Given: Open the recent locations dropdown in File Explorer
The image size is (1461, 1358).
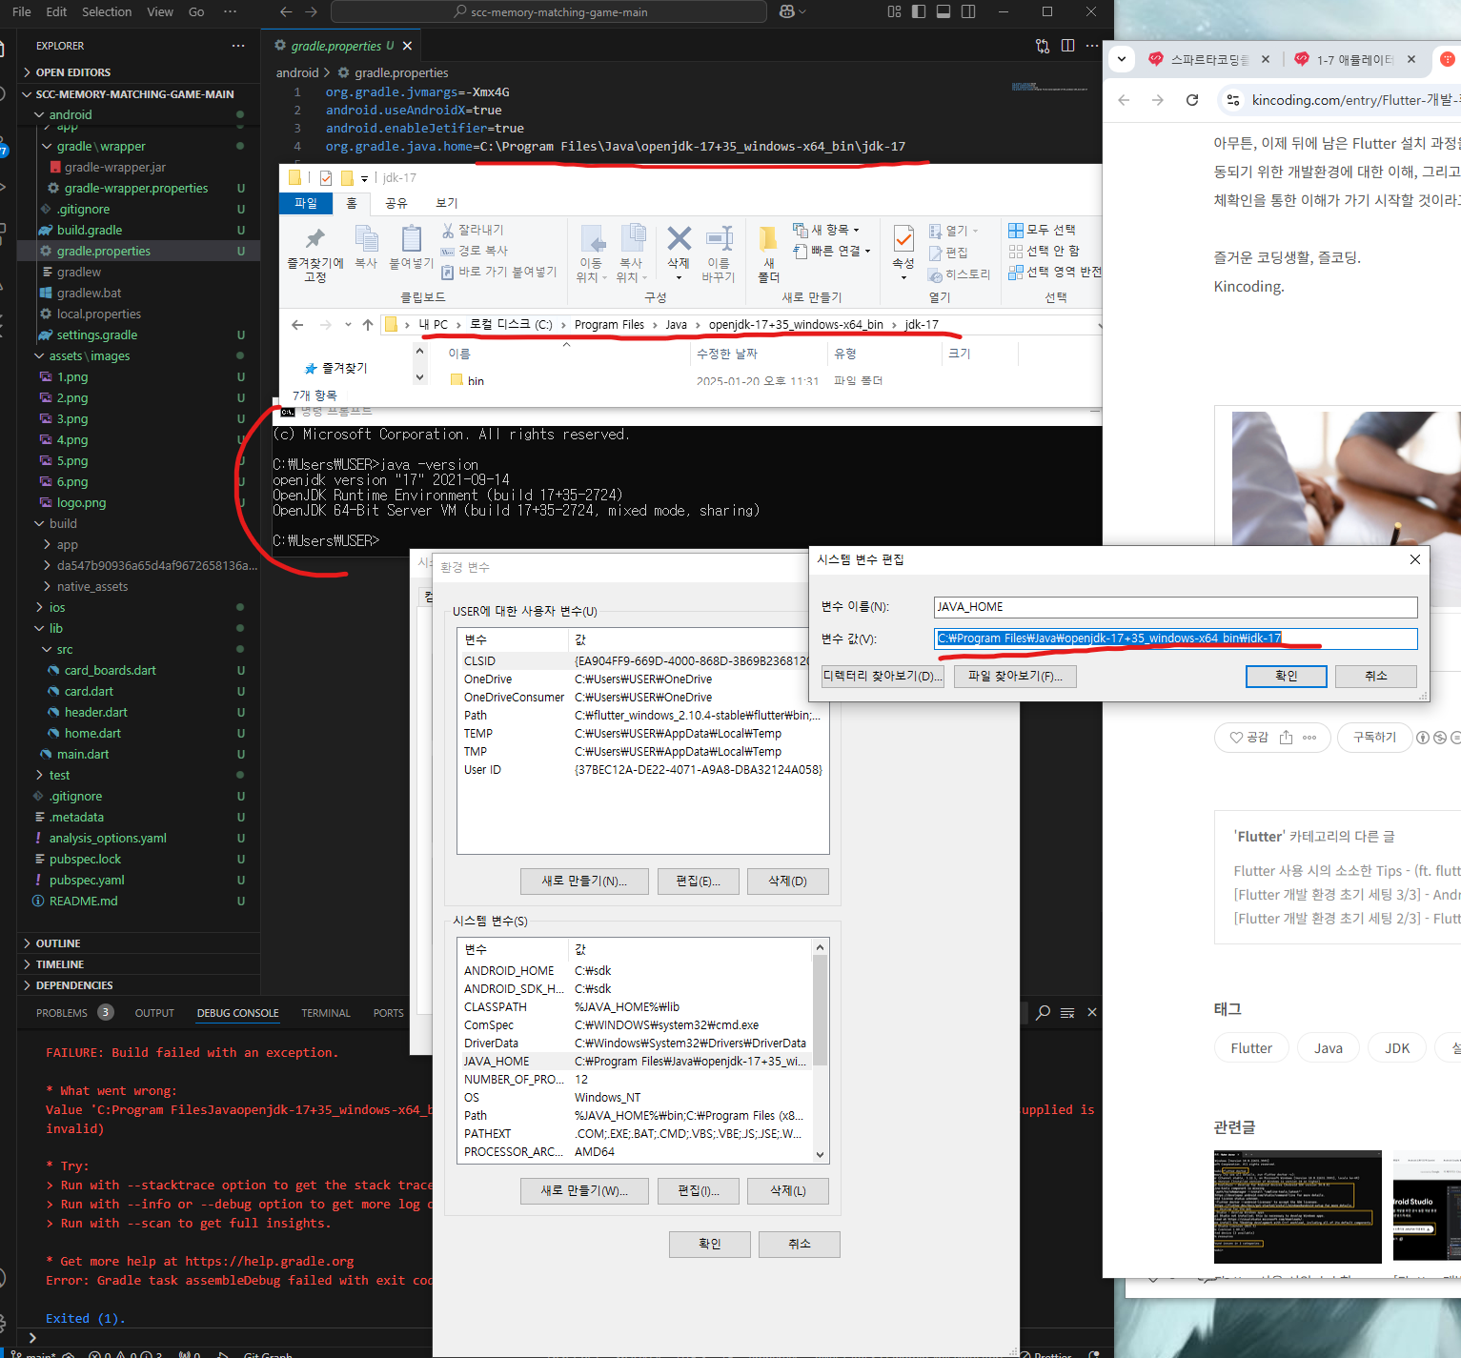Looking at the screenshot, I should (x=348, y=325).
